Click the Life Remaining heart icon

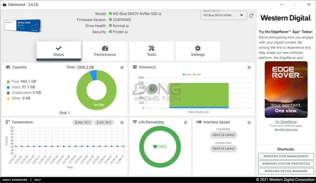coord(135,122)
